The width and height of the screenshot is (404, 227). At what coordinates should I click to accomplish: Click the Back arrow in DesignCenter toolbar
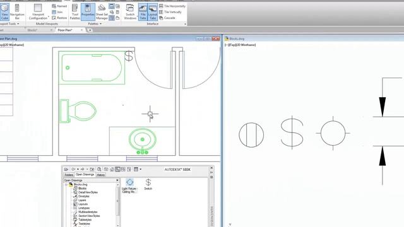[x=73, y=169]
